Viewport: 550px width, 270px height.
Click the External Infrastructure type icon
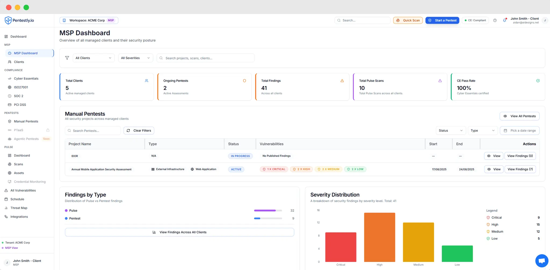tap(153, 169)
